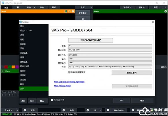
Task: Click the OK button in Settings
Action: point(121,101)
